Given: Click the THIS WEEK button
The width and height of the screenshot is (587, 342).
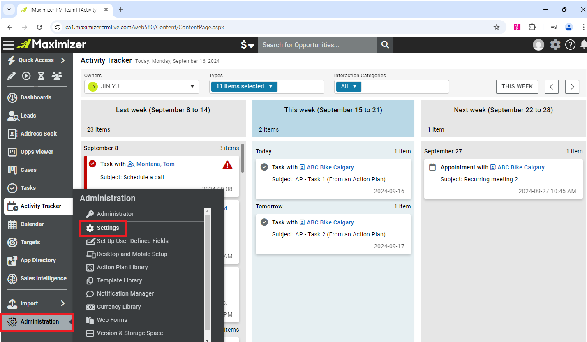Looking at the screenshot, I should click(x=517, y=86).
